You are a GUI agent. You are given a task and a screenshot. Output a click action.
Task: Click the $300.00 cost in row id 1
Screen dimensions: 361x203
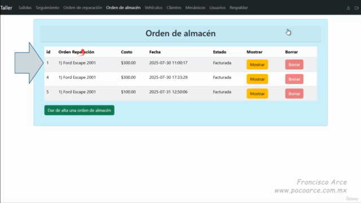coord(128,63)
